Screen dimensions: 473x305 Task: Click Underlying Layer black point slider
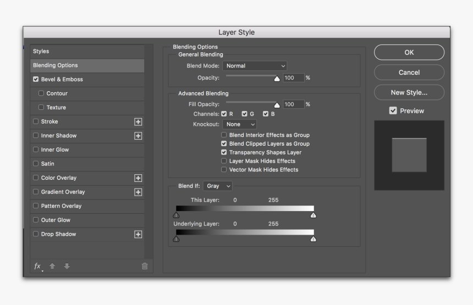176,239
